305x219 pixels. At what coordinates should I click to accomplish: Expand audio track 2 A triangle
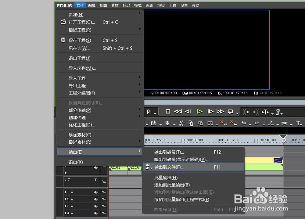(x=66, y=199)
